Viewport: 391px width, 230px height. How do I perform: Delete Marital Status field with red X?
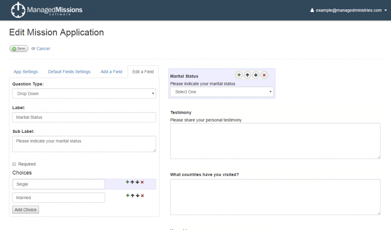(x=264, y=75)
